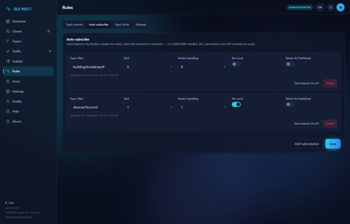This screenshot has width=350, height=224.
Task: Delete the devices/%c/cmd subscription
Action: pos(330,124)
